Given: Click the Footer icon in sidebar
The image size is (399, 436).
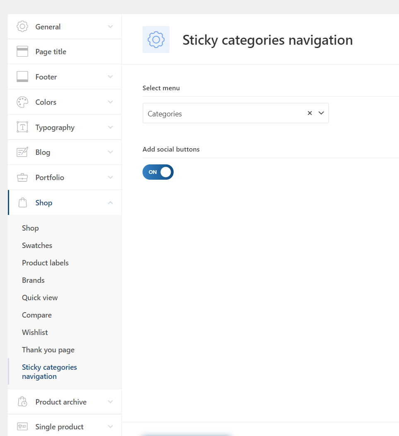Looking at the screenshot, I should pyautogui.click(x=22, y=77).
